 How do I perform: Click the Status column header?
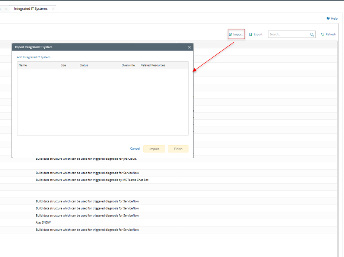[84, 65]
